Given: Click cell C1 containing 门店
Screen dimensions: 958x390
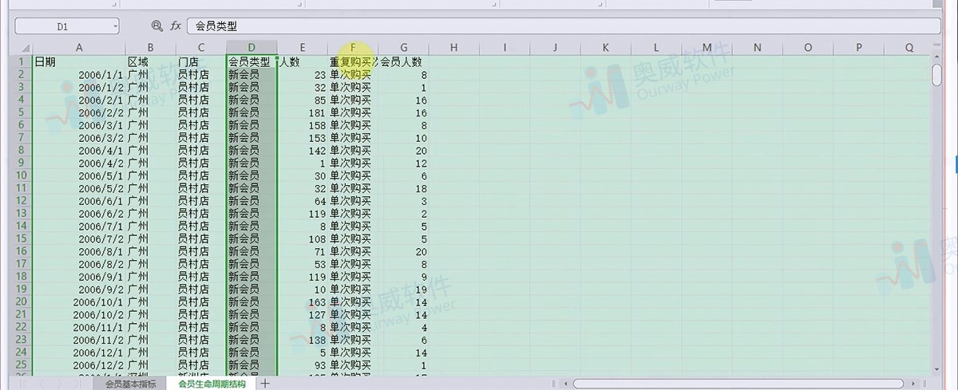Looking at the screenshot, I should pyautogui.click(x=201, y=61).
